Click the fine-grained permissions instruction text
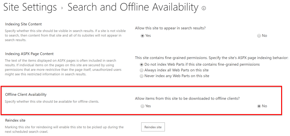The width and height of the screenshot is (290, 136). coord(211,58)
